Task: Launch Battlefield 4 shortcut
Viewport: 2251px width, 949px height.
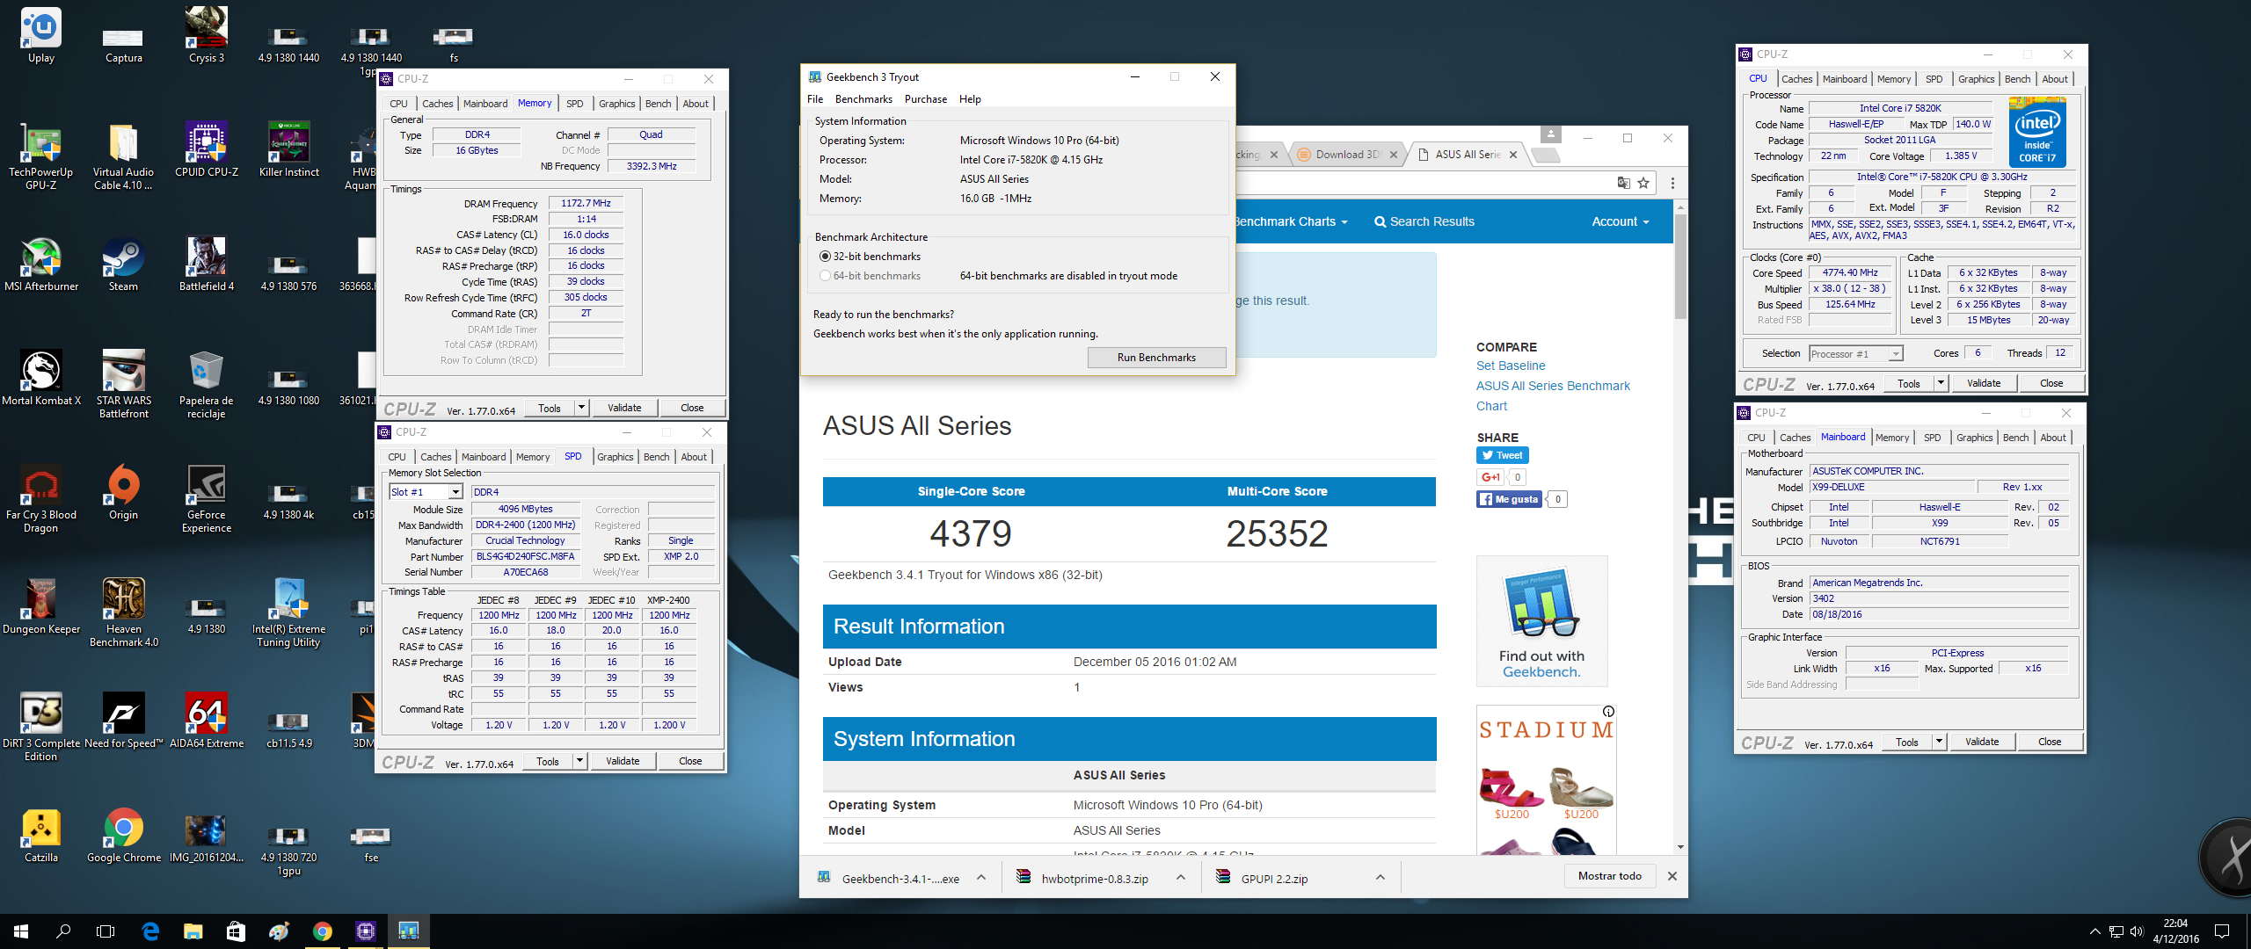Action: pyautogui.click(x=207, y=264)
